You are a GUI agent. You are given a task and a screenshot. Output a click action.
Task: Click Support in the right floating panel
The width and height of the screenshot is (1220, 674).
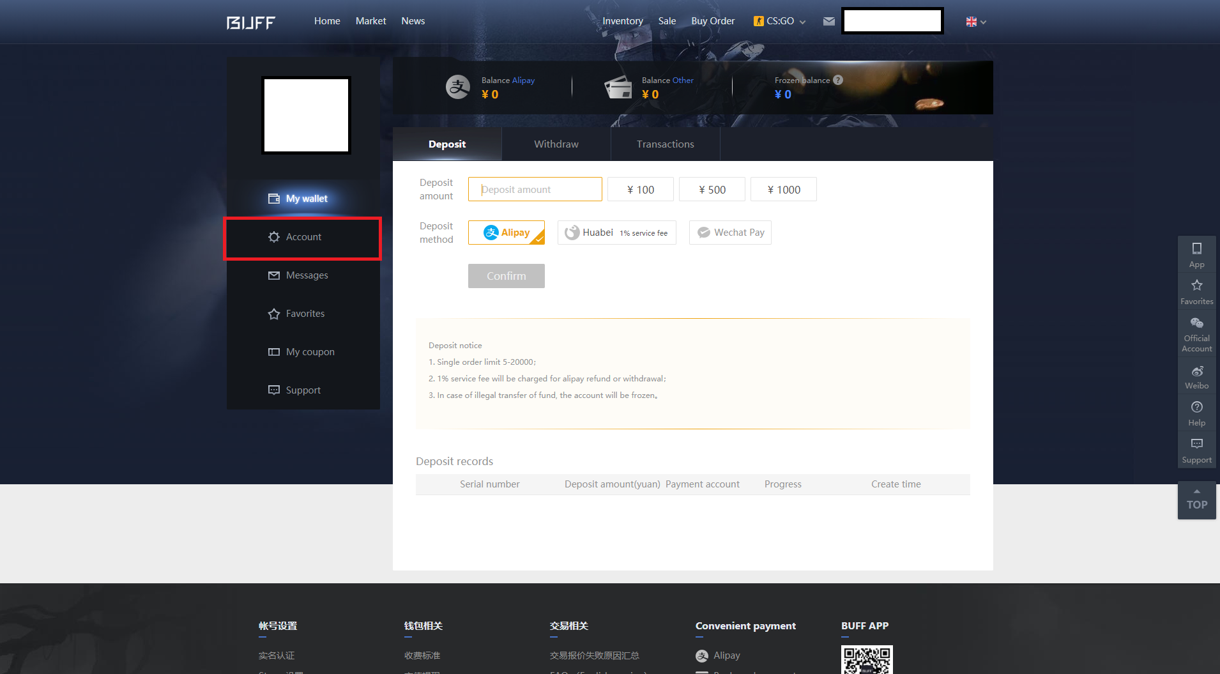[x=1197, y=450]
